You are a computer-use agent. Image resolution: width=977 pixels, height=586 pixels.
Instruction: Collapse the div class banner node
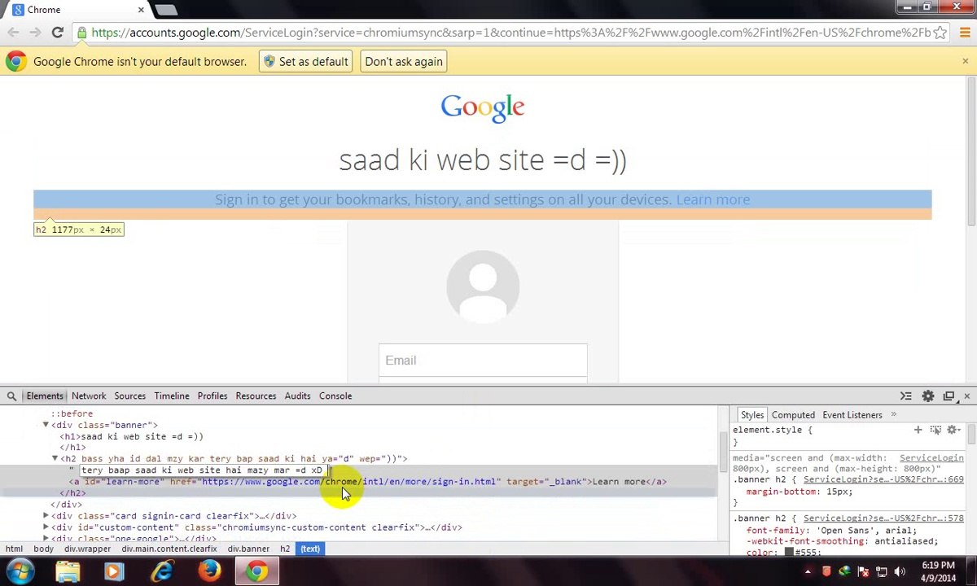[46, 425]
